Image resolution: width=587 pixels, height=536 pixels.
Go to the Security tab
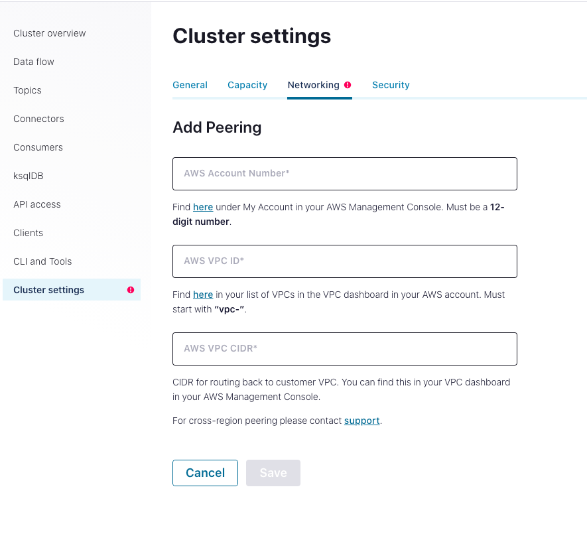pyautogui.click(x=391, y=85)
